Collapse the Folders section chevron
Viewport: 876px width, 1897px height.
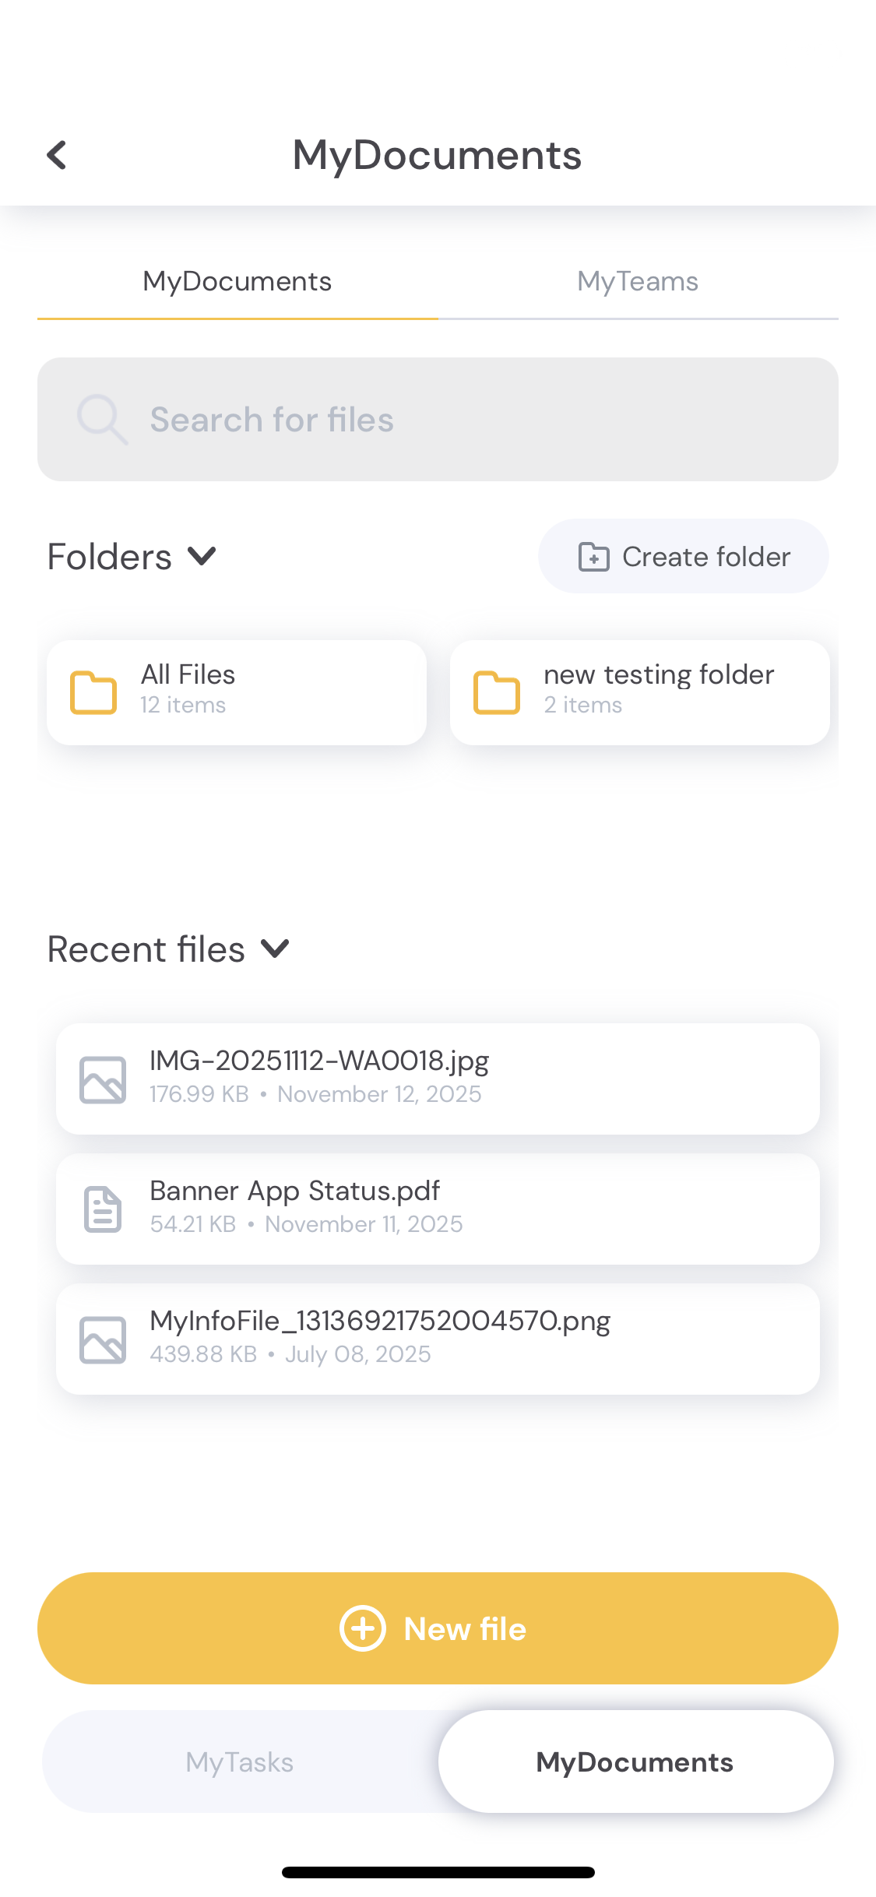click(202, 557)
